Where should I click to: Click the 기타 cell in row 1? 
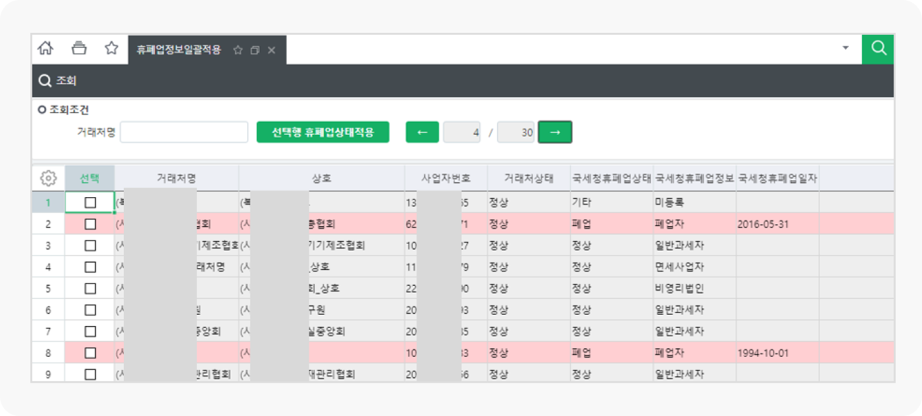click(612, 202)
